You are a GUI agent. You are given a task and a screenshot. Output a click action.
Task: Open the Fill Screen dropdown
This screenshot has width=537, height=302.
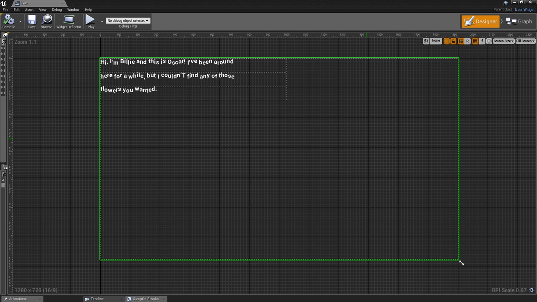pos(525,41)
